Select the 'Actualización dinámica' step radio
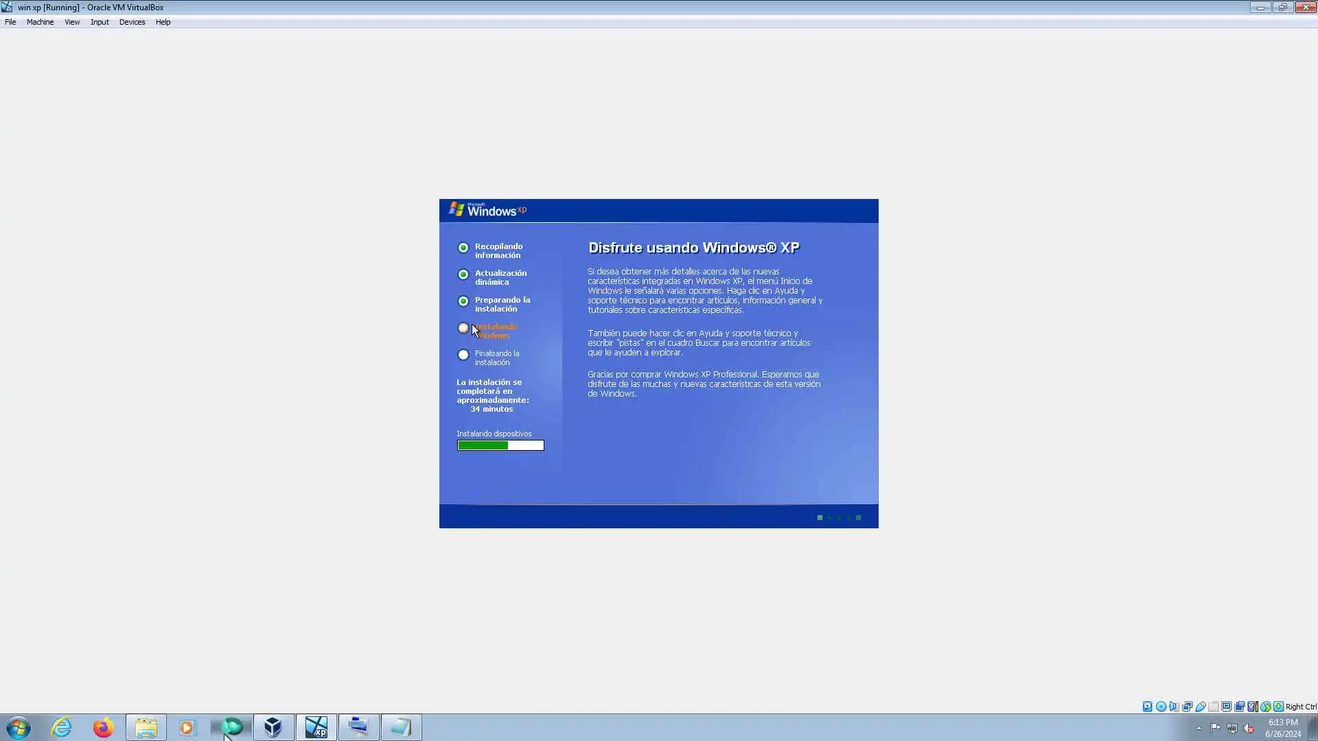 pyautogui.click(x=463, y=274)
